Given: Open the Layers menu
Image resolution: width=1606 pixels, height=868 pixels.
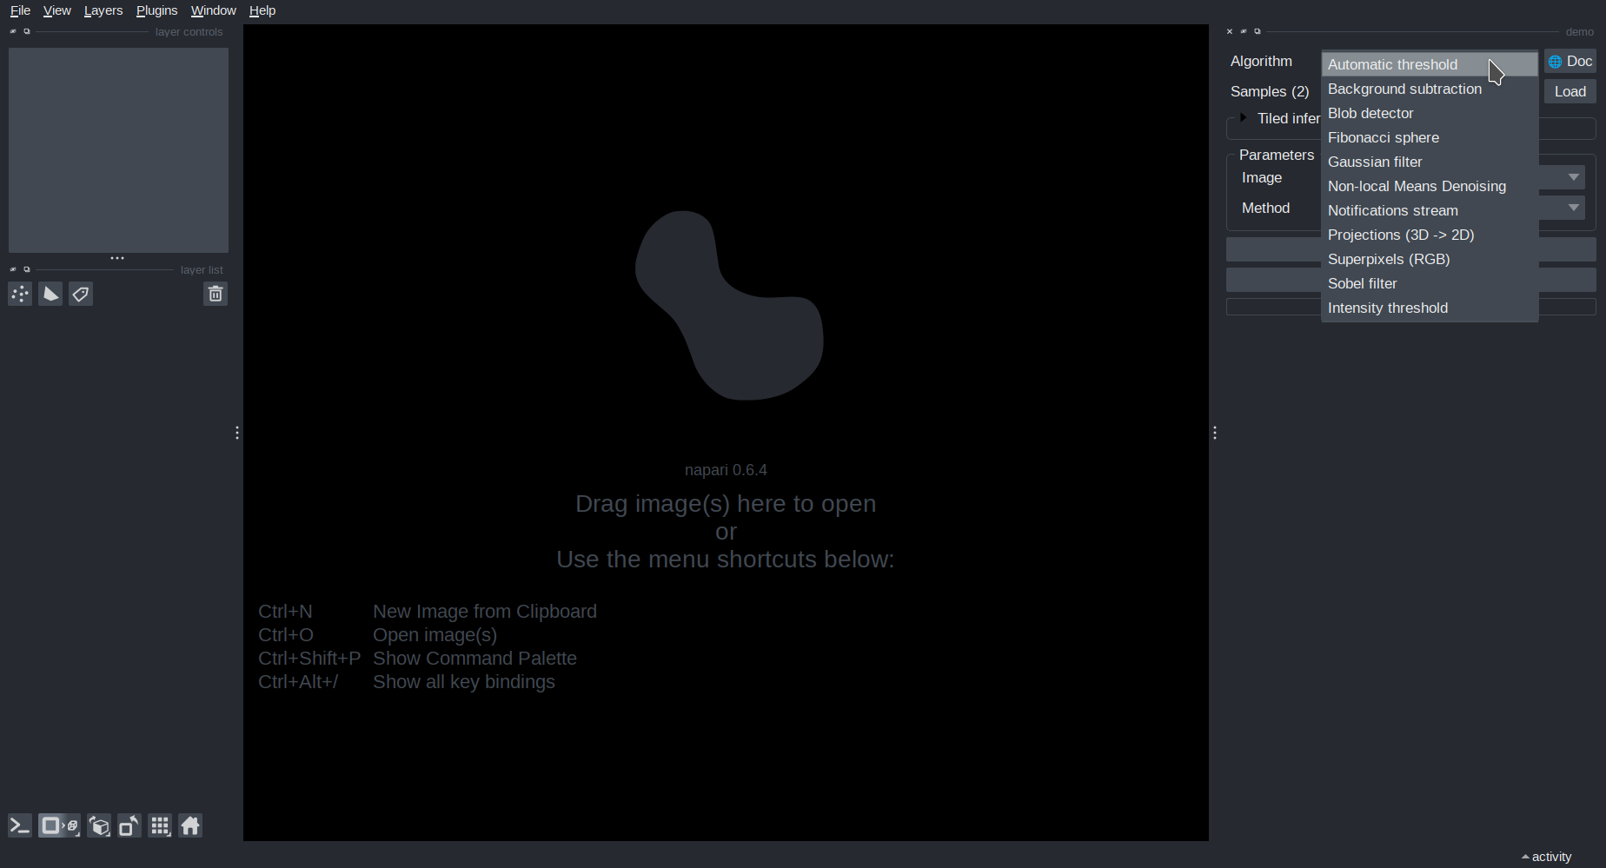Looking at the screenshot, I should point(103,10).
